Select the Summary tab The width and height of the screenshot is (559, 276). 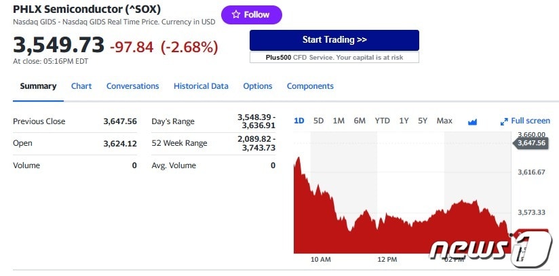[x=38, y=86]
